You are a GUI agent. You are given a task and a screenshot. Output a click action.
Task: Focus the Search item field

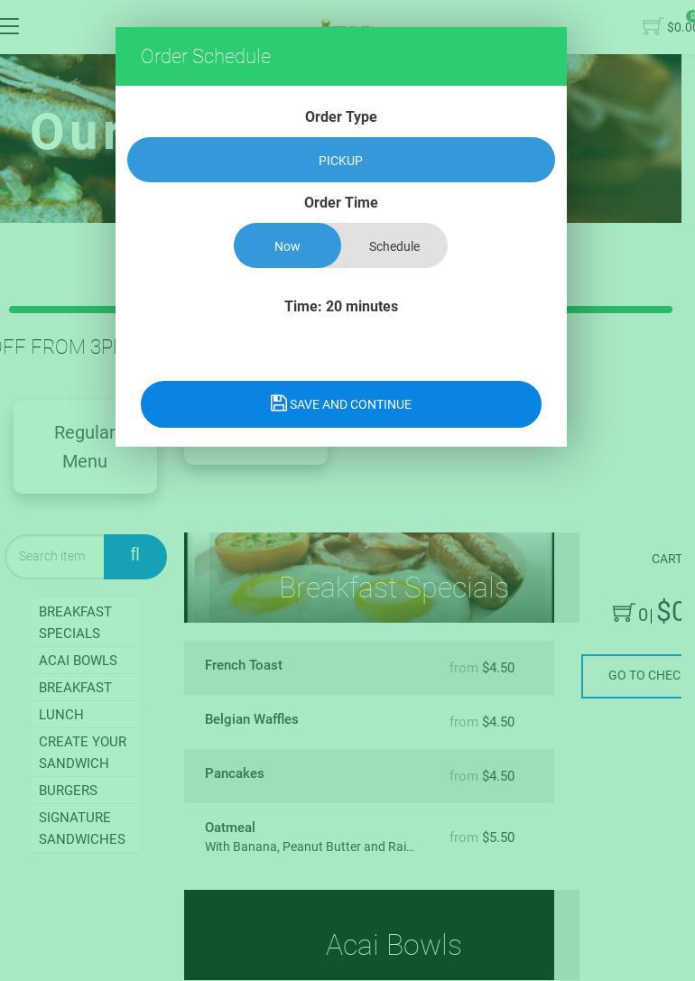click(x=55, y=556)
